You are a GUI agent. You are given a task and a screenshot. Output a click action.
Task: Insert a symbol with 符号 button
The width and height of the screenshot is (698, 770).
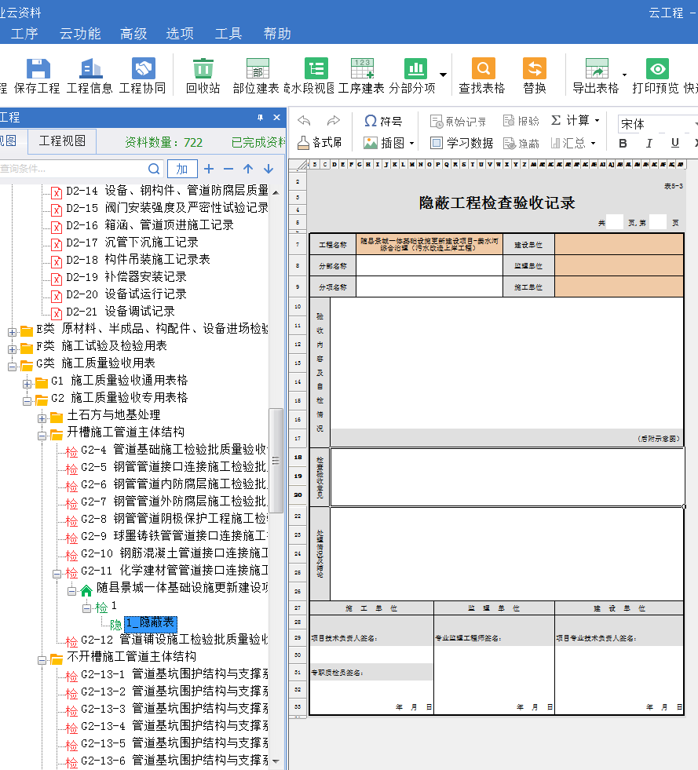click(383, 121)
